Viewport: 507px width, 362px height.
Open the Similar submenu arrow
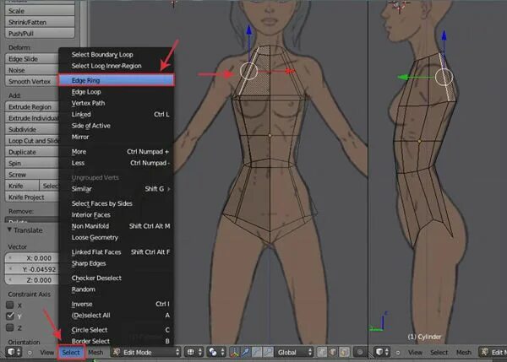[x=169, y=189]
